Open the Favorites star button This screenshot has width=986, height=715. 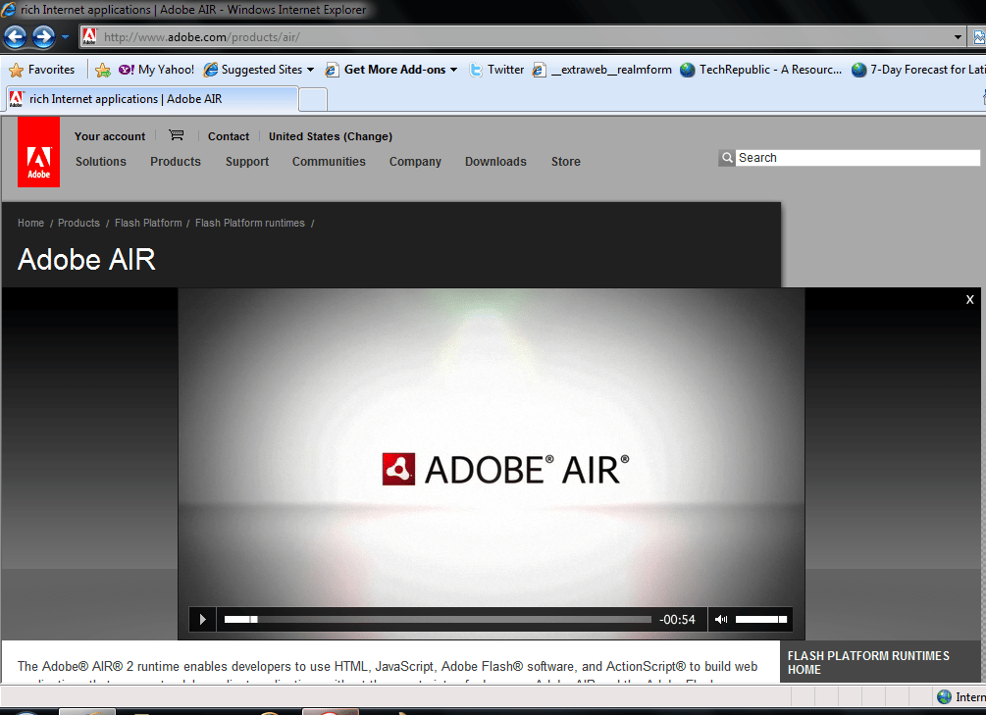(42, 70)
